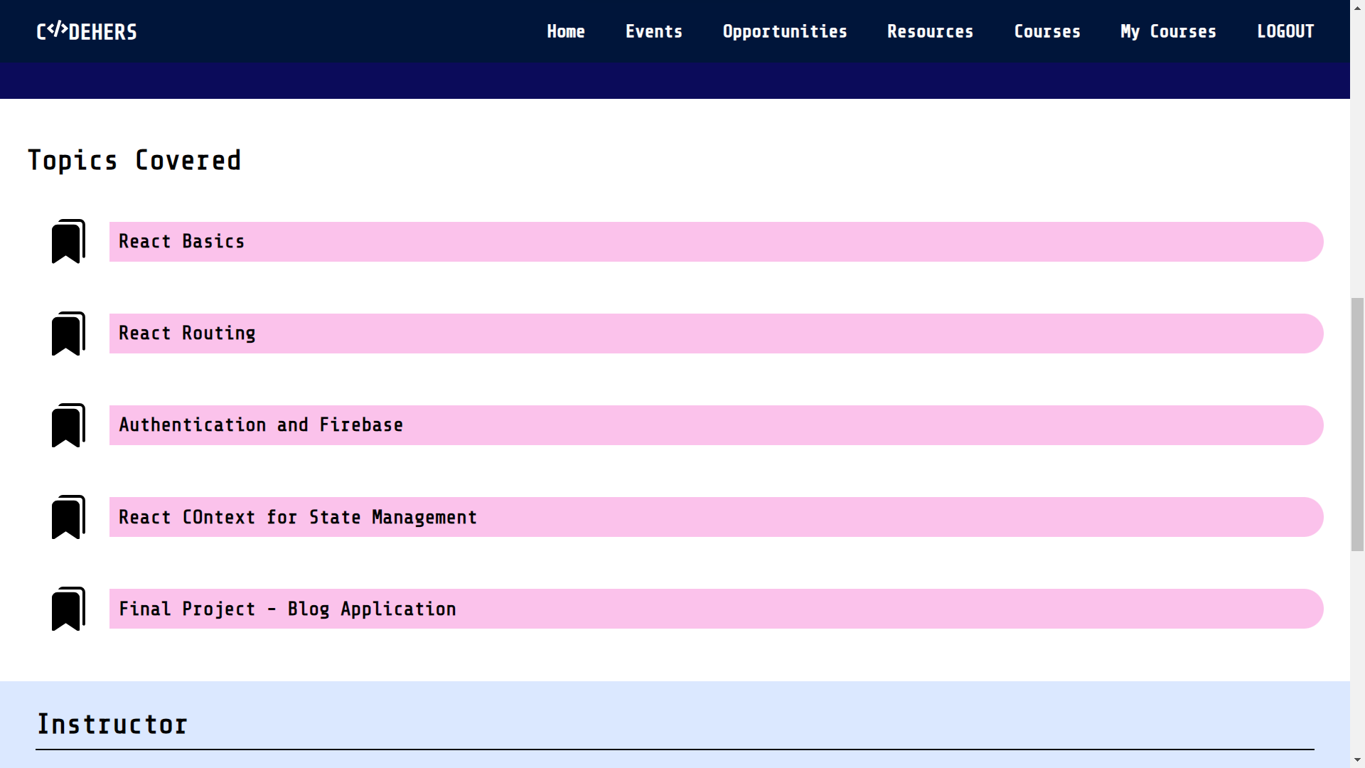
Task: Click bookmark icon beside React COntext topic
Action: (x=68, y=517)
